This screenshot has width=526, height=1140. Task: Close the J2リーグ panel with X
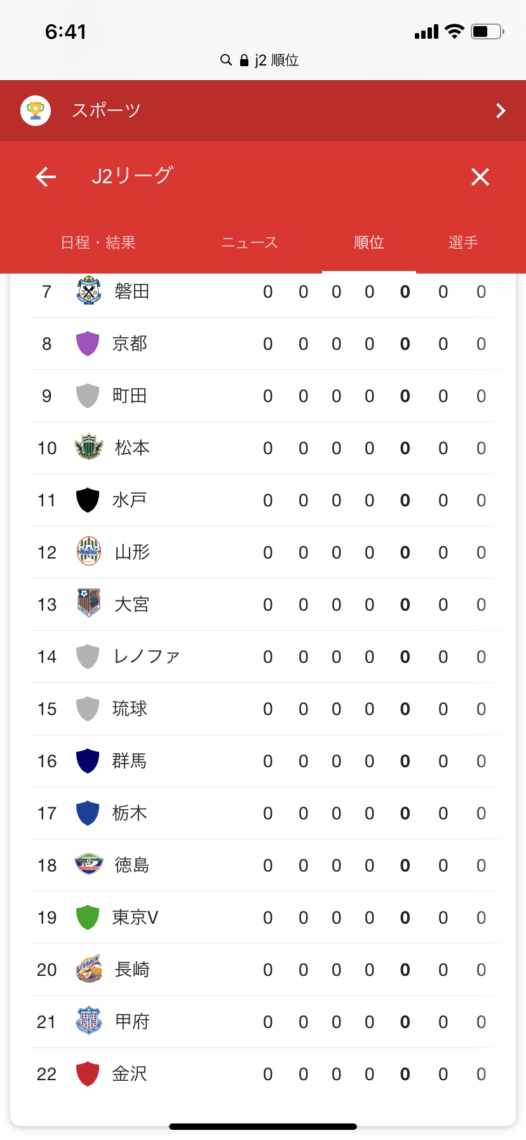point(480,176)
